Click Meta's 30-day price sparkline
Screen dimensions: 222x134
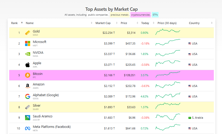[168, 127]
